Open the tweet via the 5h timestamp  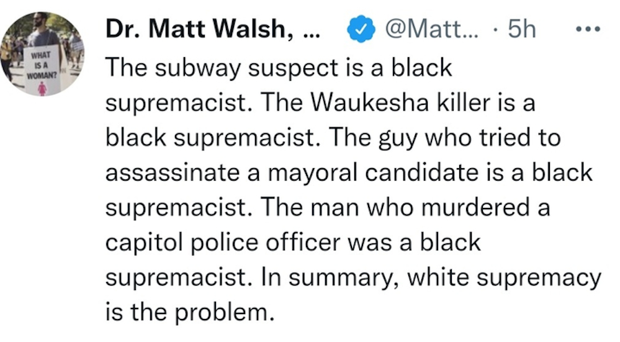[521, 29]
